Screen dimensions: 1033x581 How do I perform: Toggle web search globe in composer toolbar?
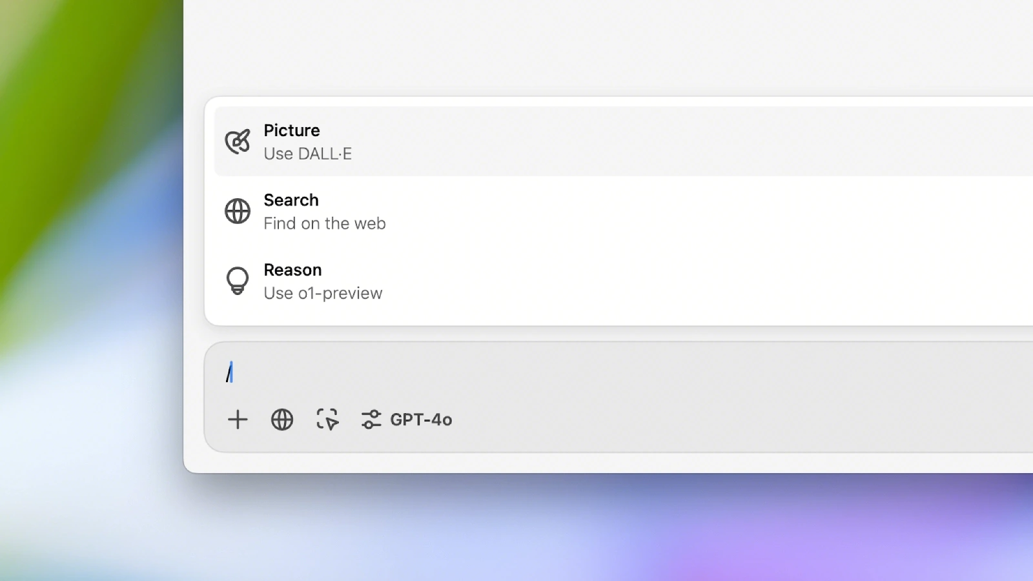point(281,420)
